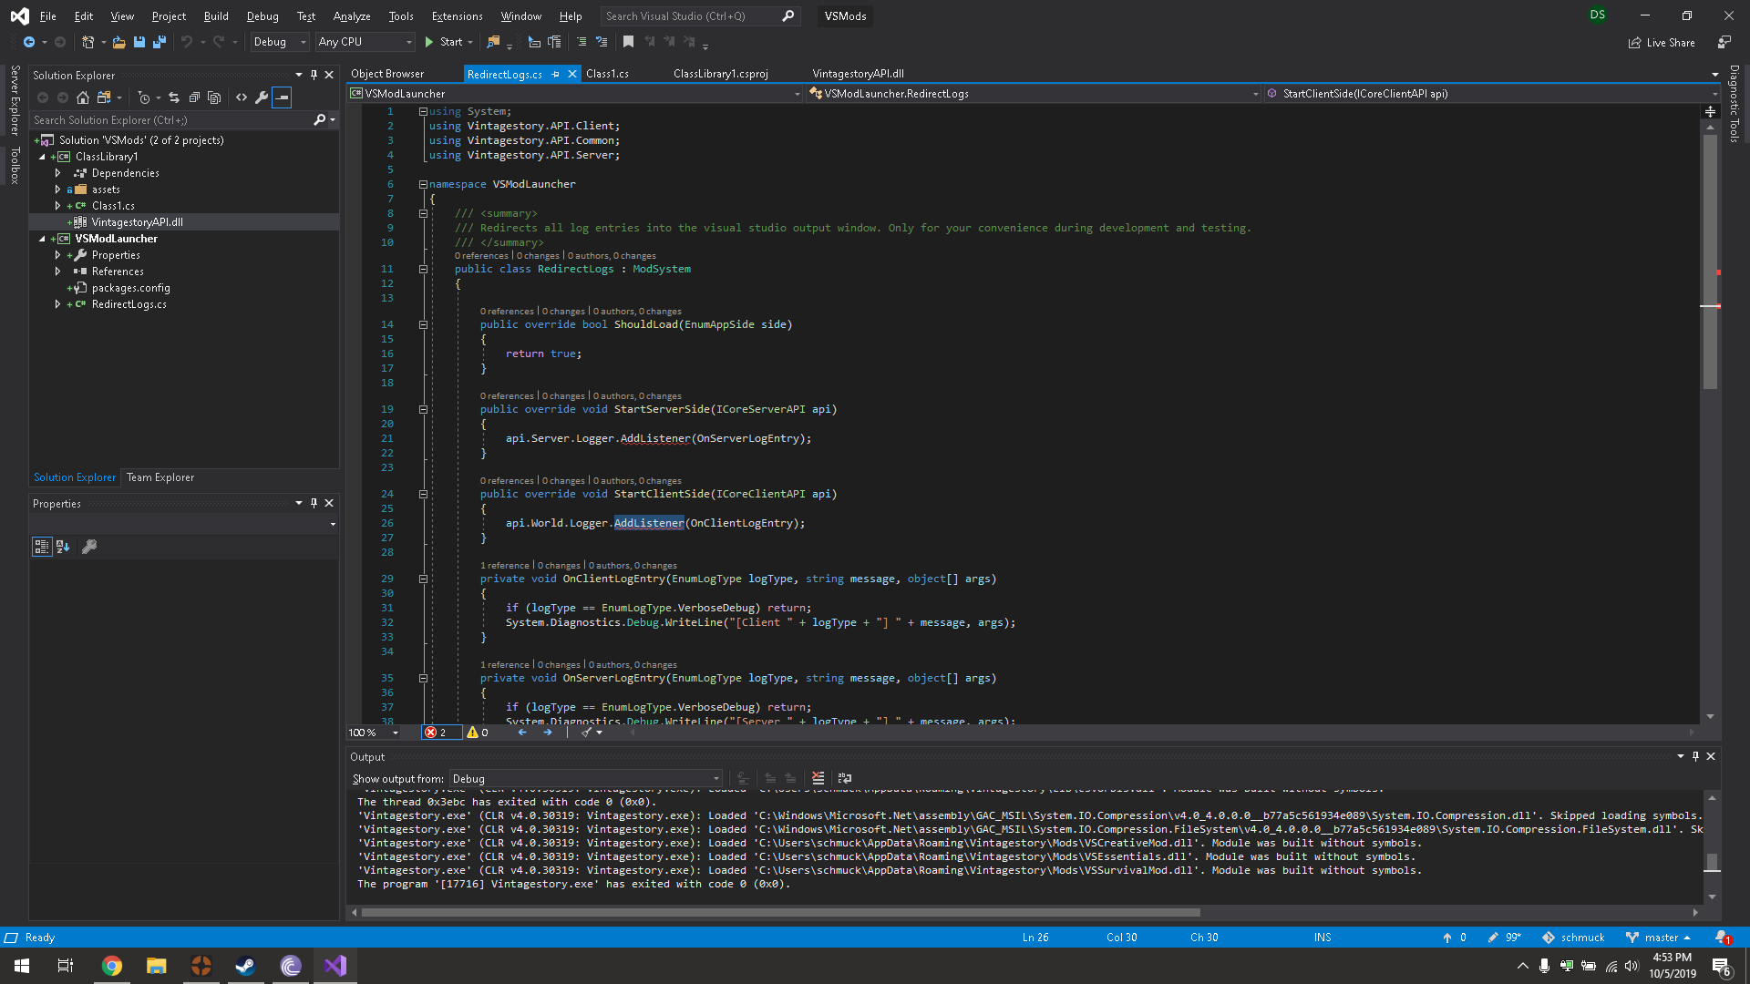Image resolution: width=1750 pixels, height=984 pixels.
Task: Toggle pin on the RedirectLogs.cs tab
Action: click(556, 75)
